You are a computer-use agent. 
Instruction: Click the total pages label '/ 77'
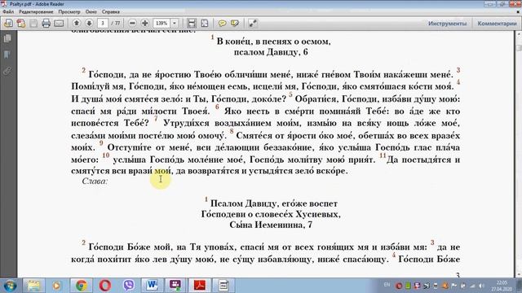(116, 24)
